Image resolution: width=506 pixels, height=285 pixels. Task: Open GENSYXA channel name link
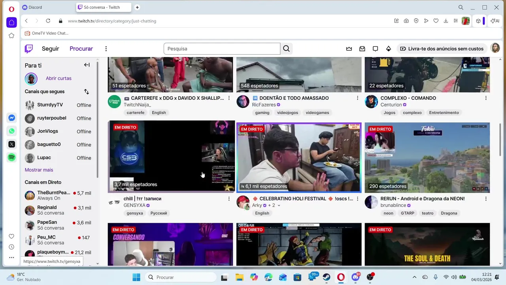(x=134, y=205)
